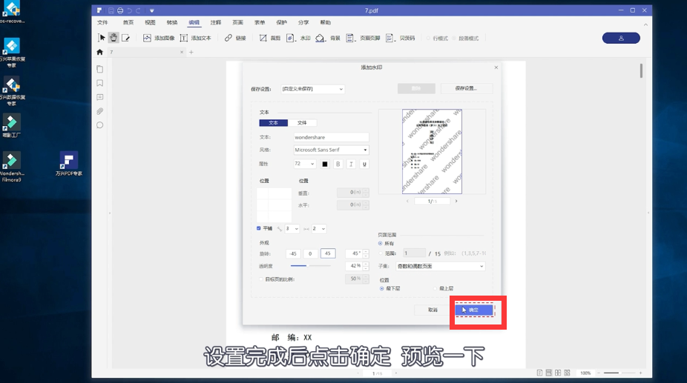Click the Undo arrow in title bar
This screenshot has height=383, width=687.
tap(129, 10)
